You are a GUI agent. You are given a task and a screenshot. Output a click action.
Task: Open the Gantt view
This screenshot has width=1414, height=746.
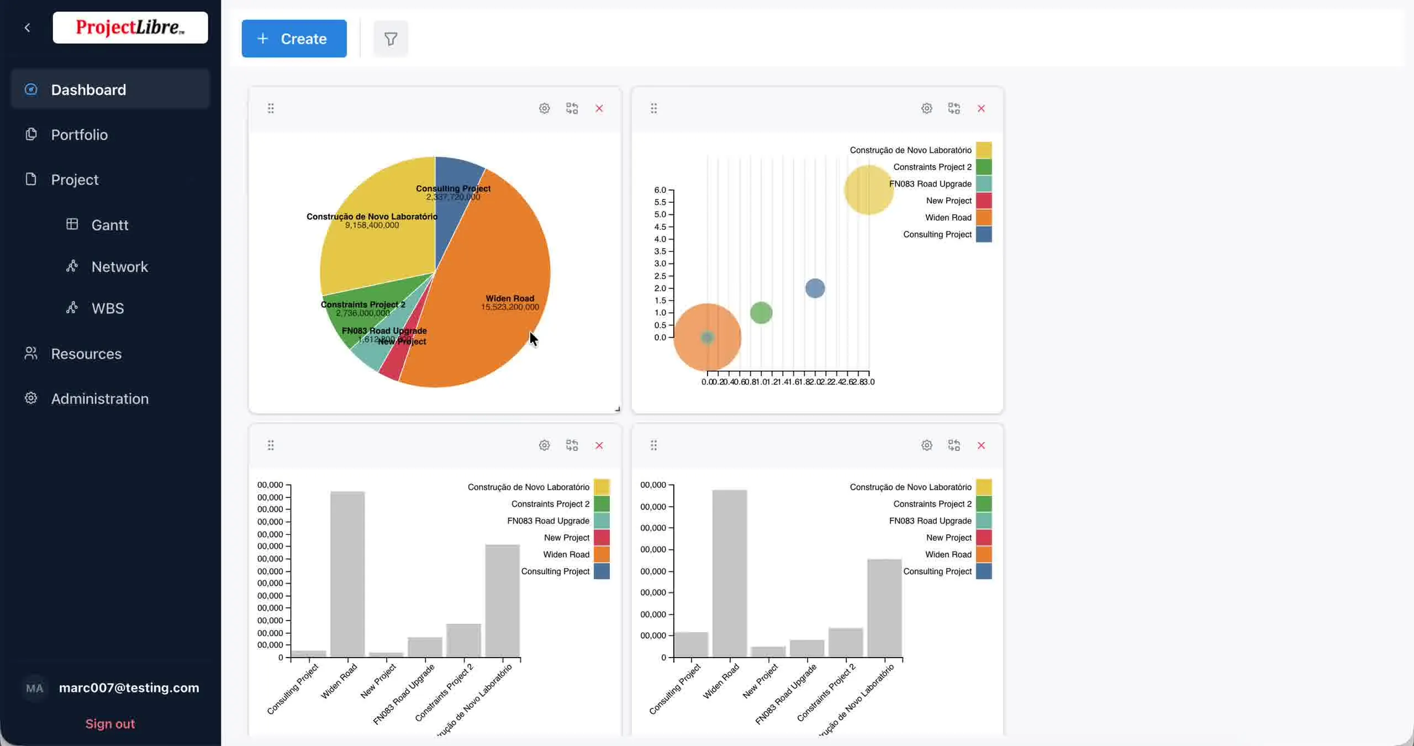(x=110, y=225)
